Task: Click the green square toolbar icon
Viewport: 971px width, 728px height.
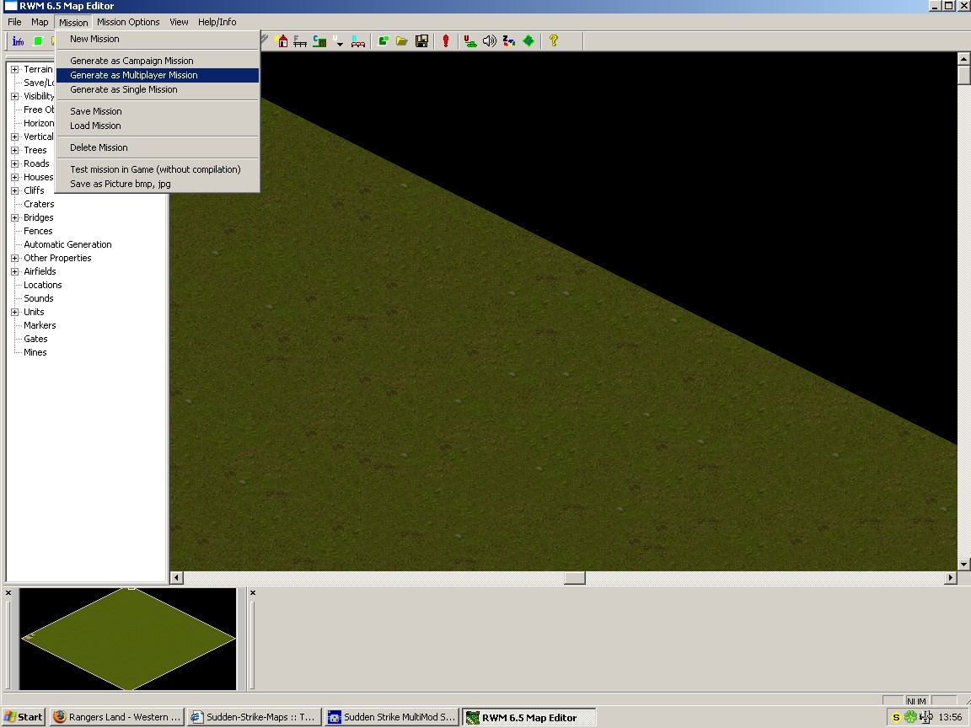Action: (38, 41)
